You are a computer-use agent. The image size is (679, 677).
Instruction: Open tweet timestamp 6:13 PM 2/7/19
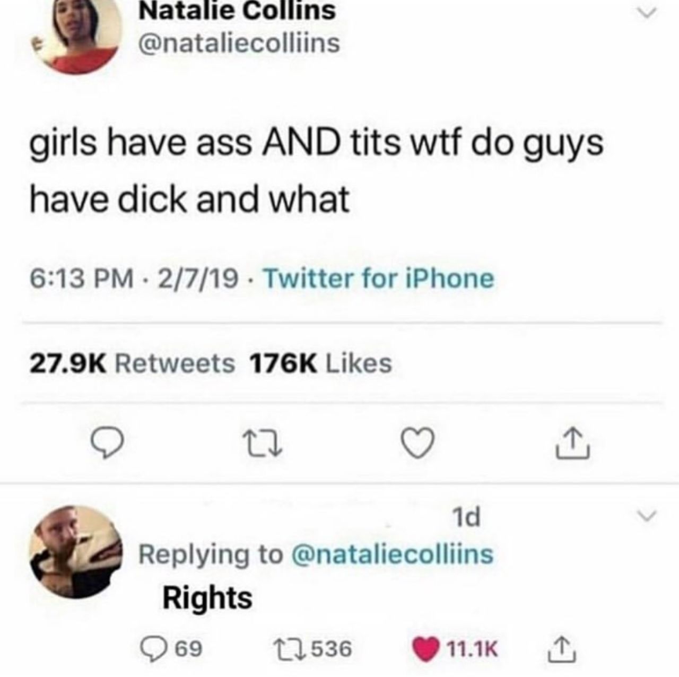(x=134, y=279)
